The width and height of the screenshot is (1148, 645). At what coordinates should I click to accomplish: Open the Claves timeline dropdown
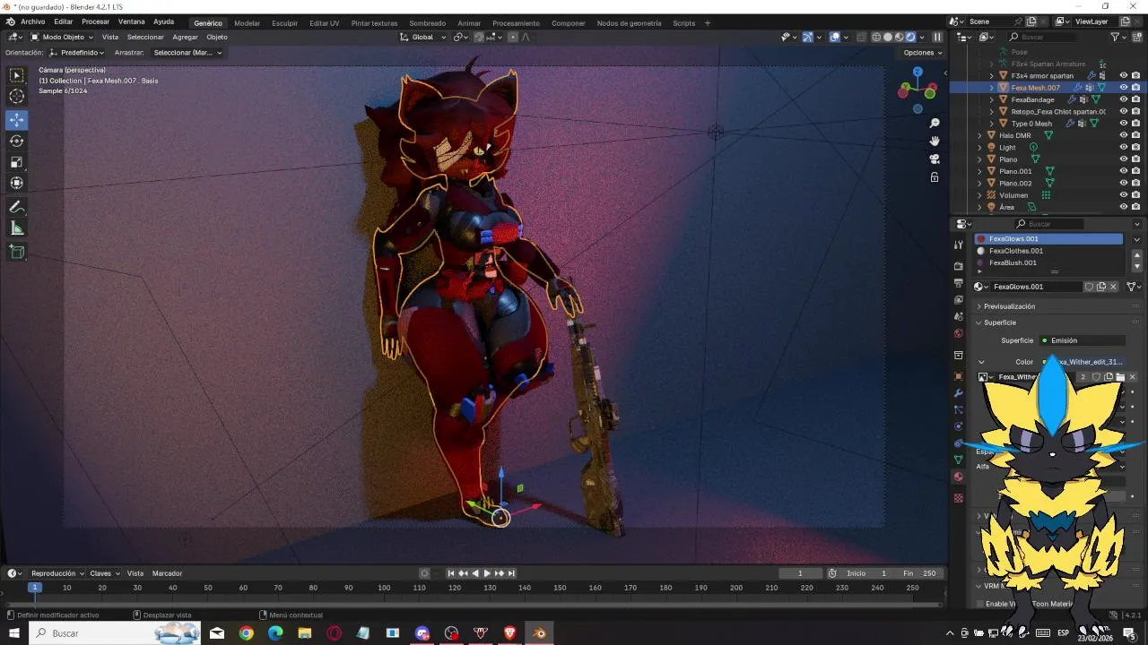point(104,573)
